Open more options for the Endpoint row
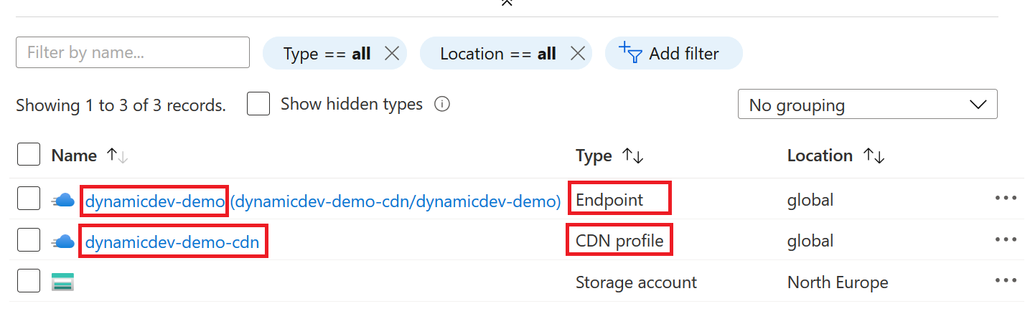 1006,199
